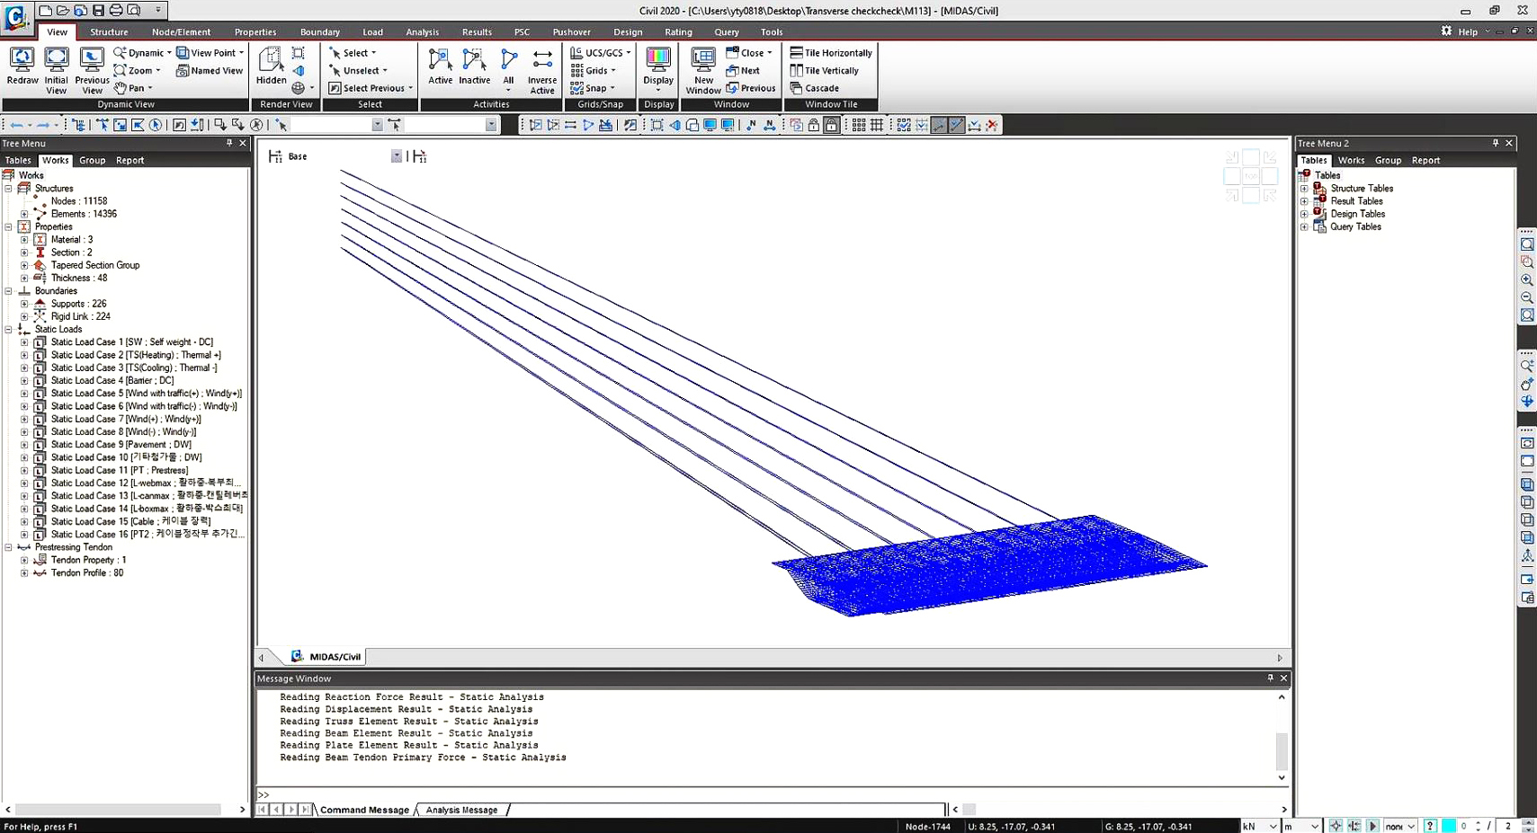Click the Inactive activities icon
The image size is (1537, 833).
[474, 60]
